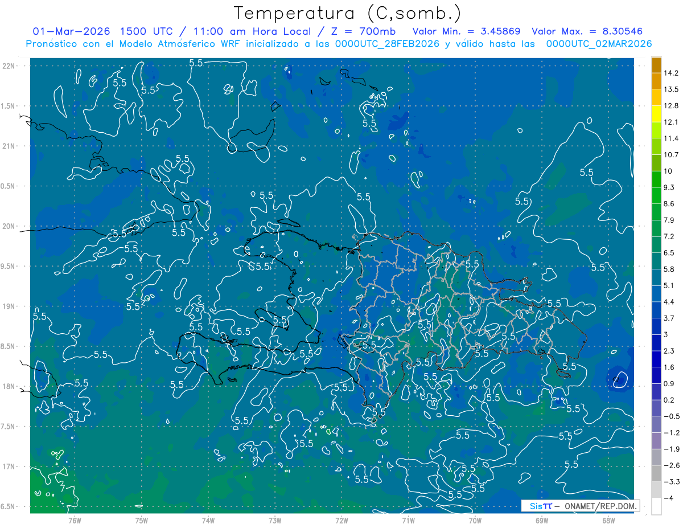Select the valid-until time '0000UTC_02MAR2026'
683x528 pixels.
[599, 44]
